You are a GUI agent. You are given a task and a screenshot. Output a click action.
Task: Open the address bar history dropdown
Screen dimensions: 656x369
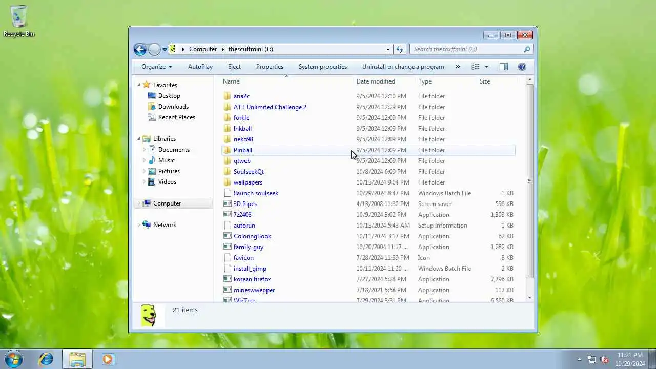pyautogui.click(x=388, y=49)
